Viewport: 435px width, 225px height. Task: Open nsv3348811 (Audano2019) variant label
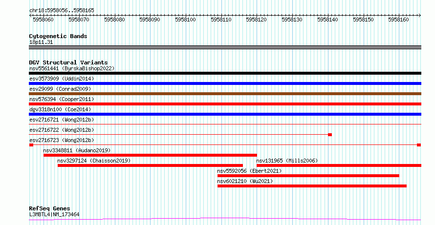(x=77, y=150)
